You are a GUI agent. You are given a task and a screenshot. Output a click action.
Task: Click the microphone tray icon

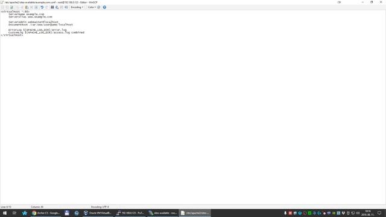(285, 213)
